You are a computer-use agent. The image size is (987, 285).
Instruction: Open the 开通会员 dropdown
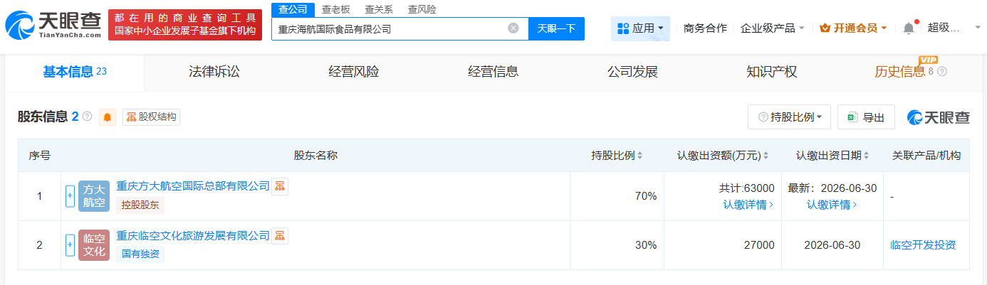point(853,28)
